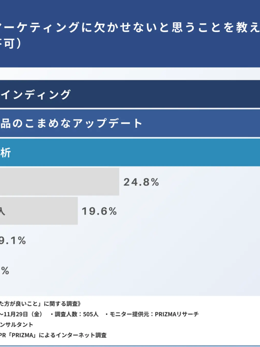The width and height of the screenshot is (260, 347).
Task: Click the 9.1% value label
Action: (x=13, y=240)
